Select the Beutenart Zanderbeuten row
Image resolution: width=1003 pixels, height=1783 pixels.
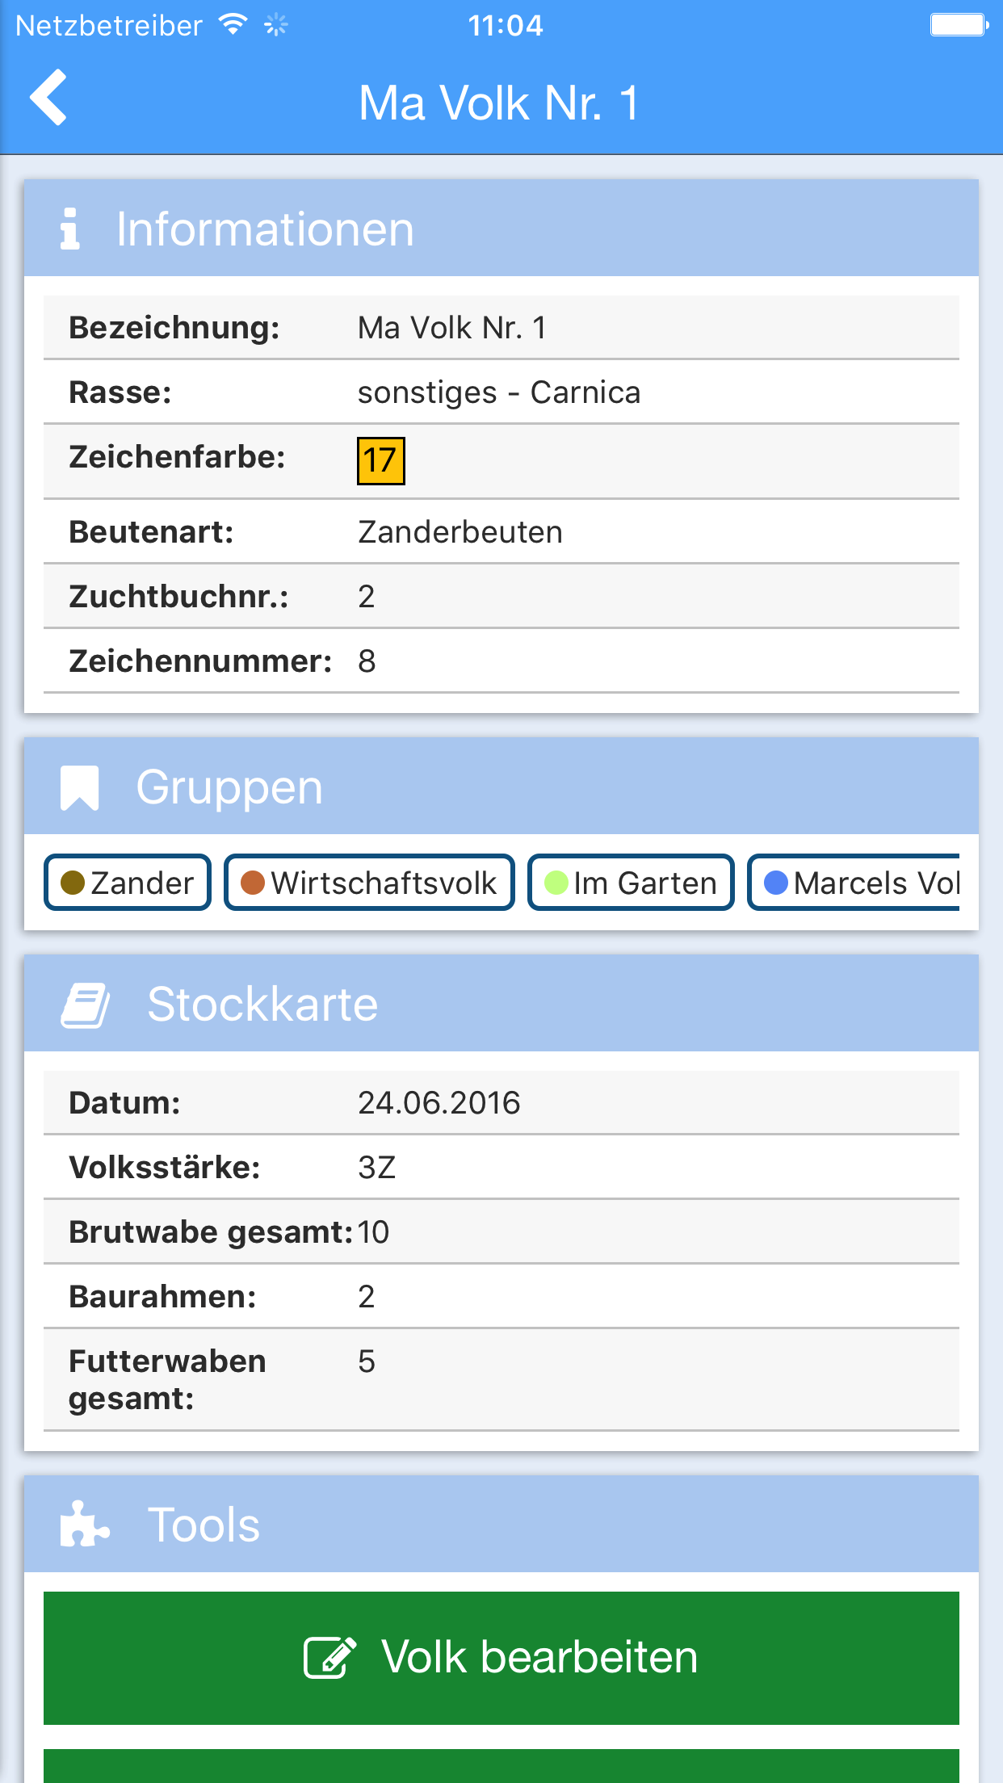[501, 532]
